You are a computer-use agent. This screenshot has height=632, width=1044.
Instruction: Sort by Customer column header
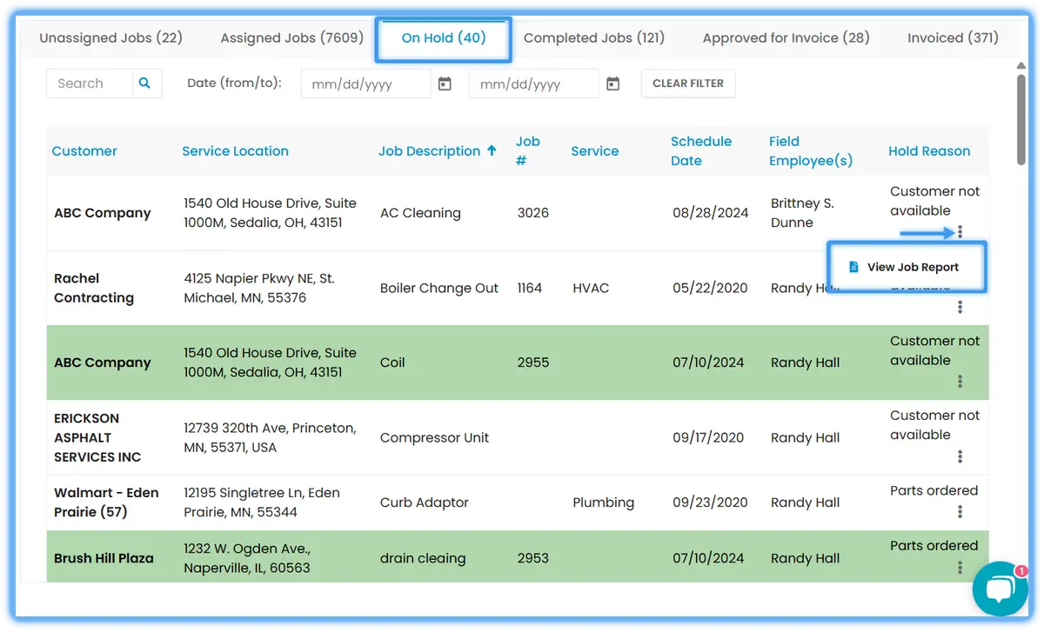84,150
